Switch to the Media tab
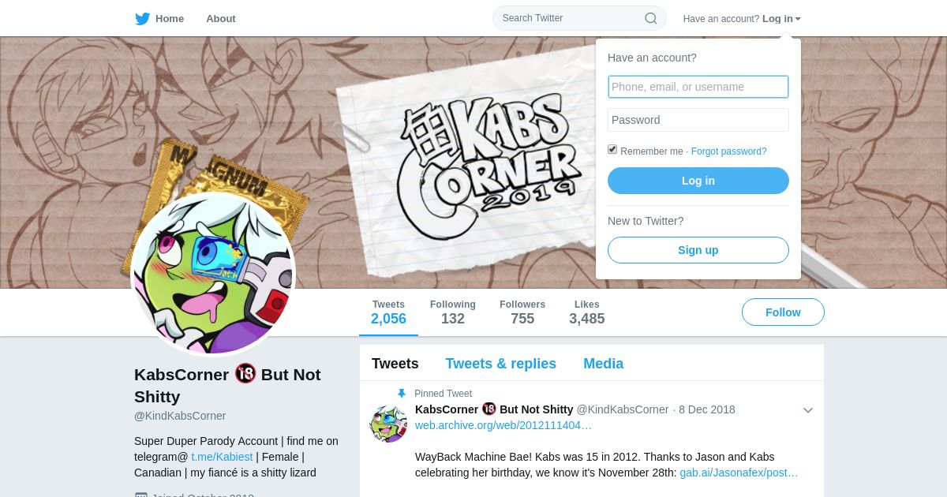 pos(604,364)
